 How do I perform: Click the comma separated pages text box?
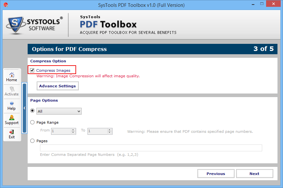click(x=151, y=148)
